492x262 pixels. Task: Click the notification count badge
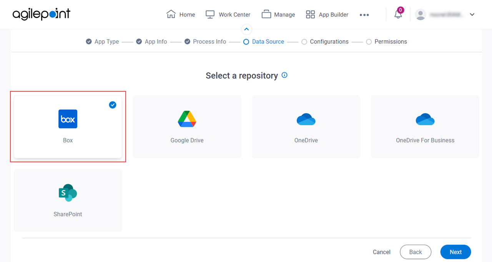[x=401, y=10]
